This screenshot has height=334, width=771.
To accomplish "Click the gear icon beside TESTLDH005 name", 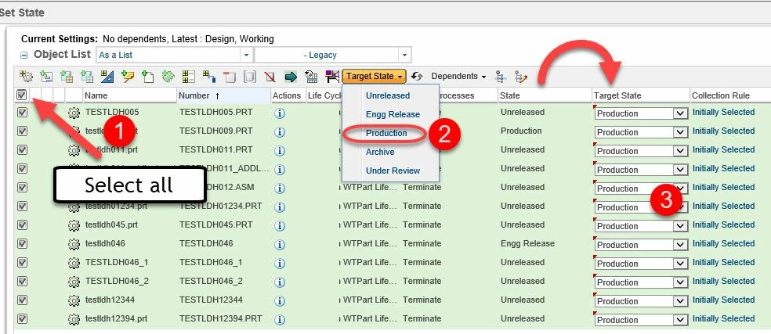I will tap(74, 113).
